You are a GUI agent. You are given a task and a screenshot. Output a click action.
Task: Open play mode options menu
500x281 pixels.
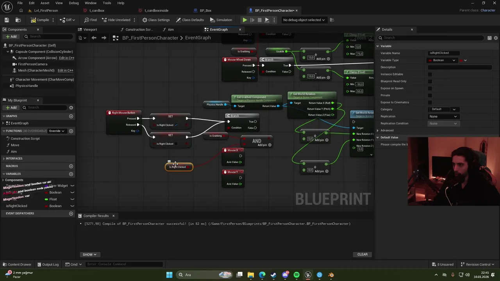(275, 20)
